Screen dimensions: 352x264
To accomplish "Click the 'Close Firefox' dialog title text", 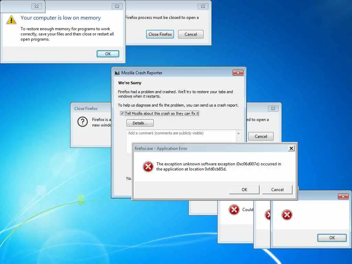I will click(x=86, y=108).
